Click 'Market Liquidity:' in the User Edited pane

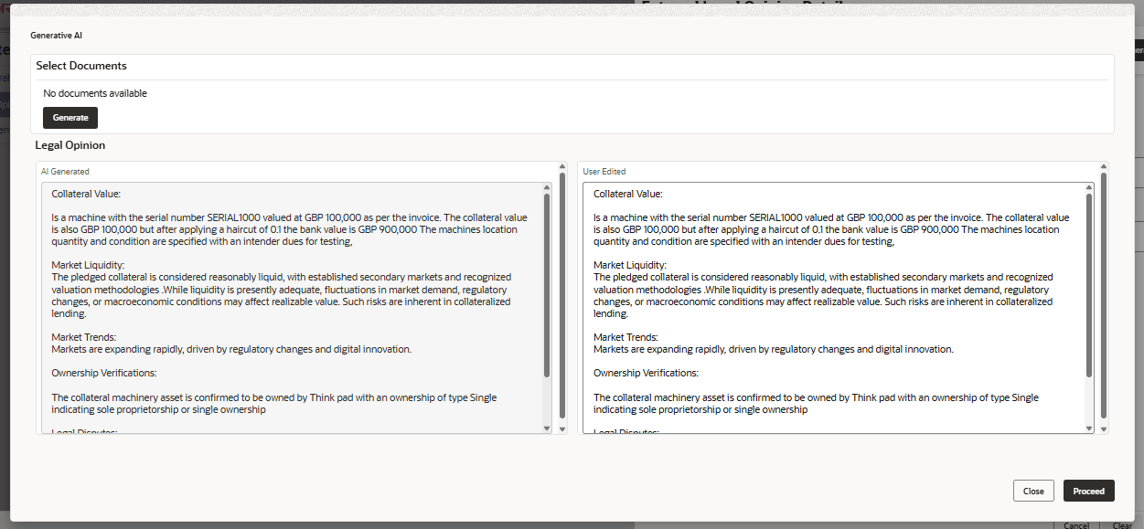coord(630,265)
